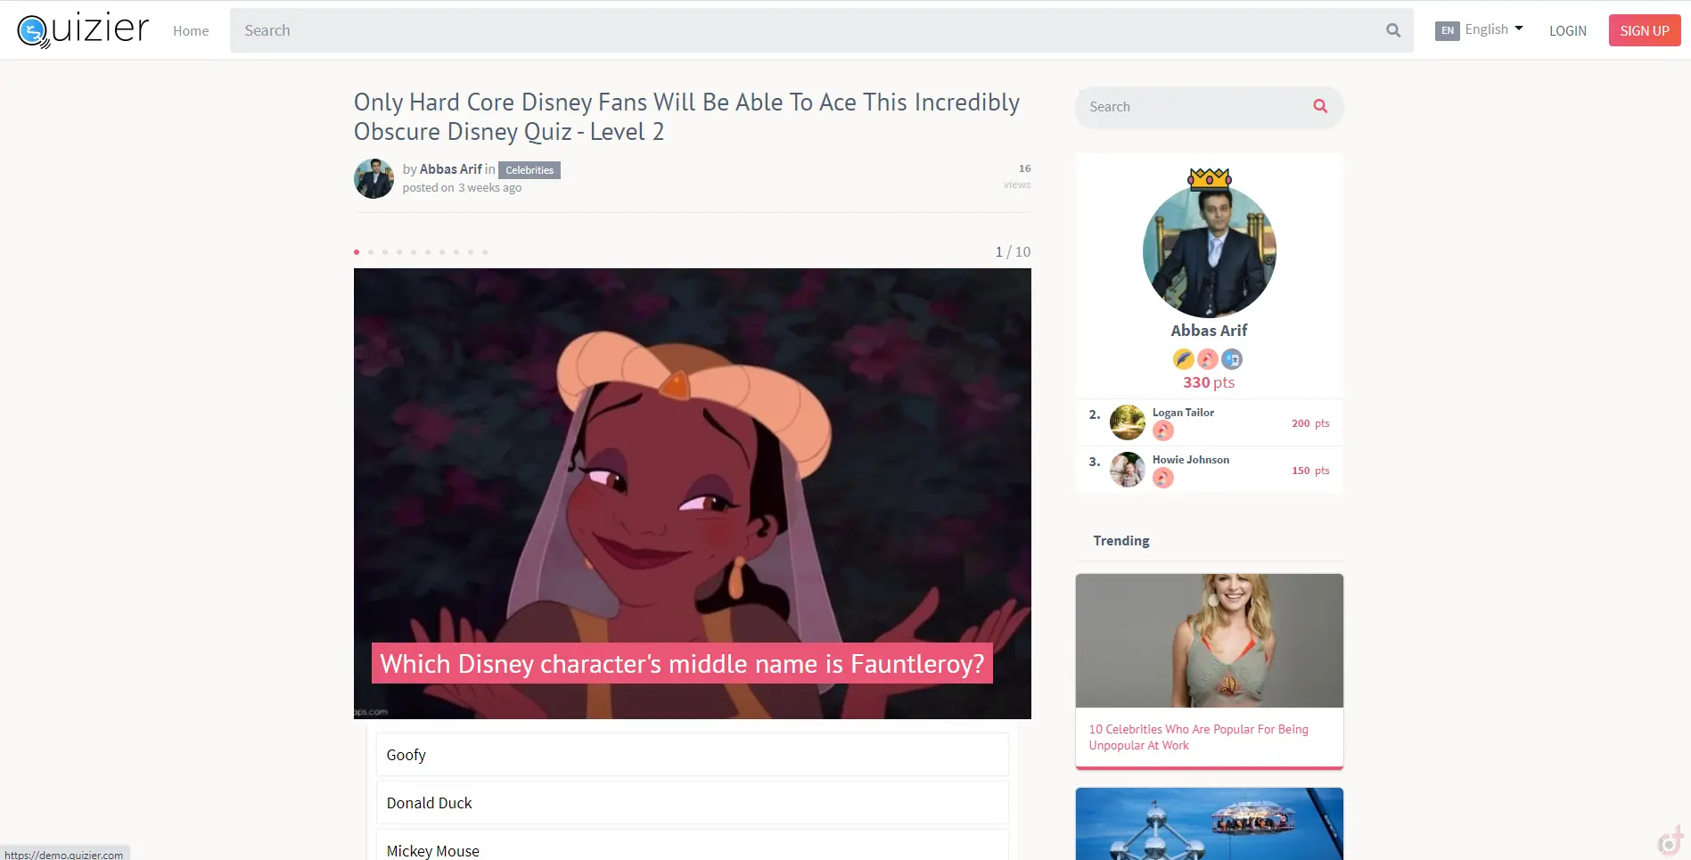Click Logan Tailor's profile picture

pyautogui.click(x=1127, y=422)
